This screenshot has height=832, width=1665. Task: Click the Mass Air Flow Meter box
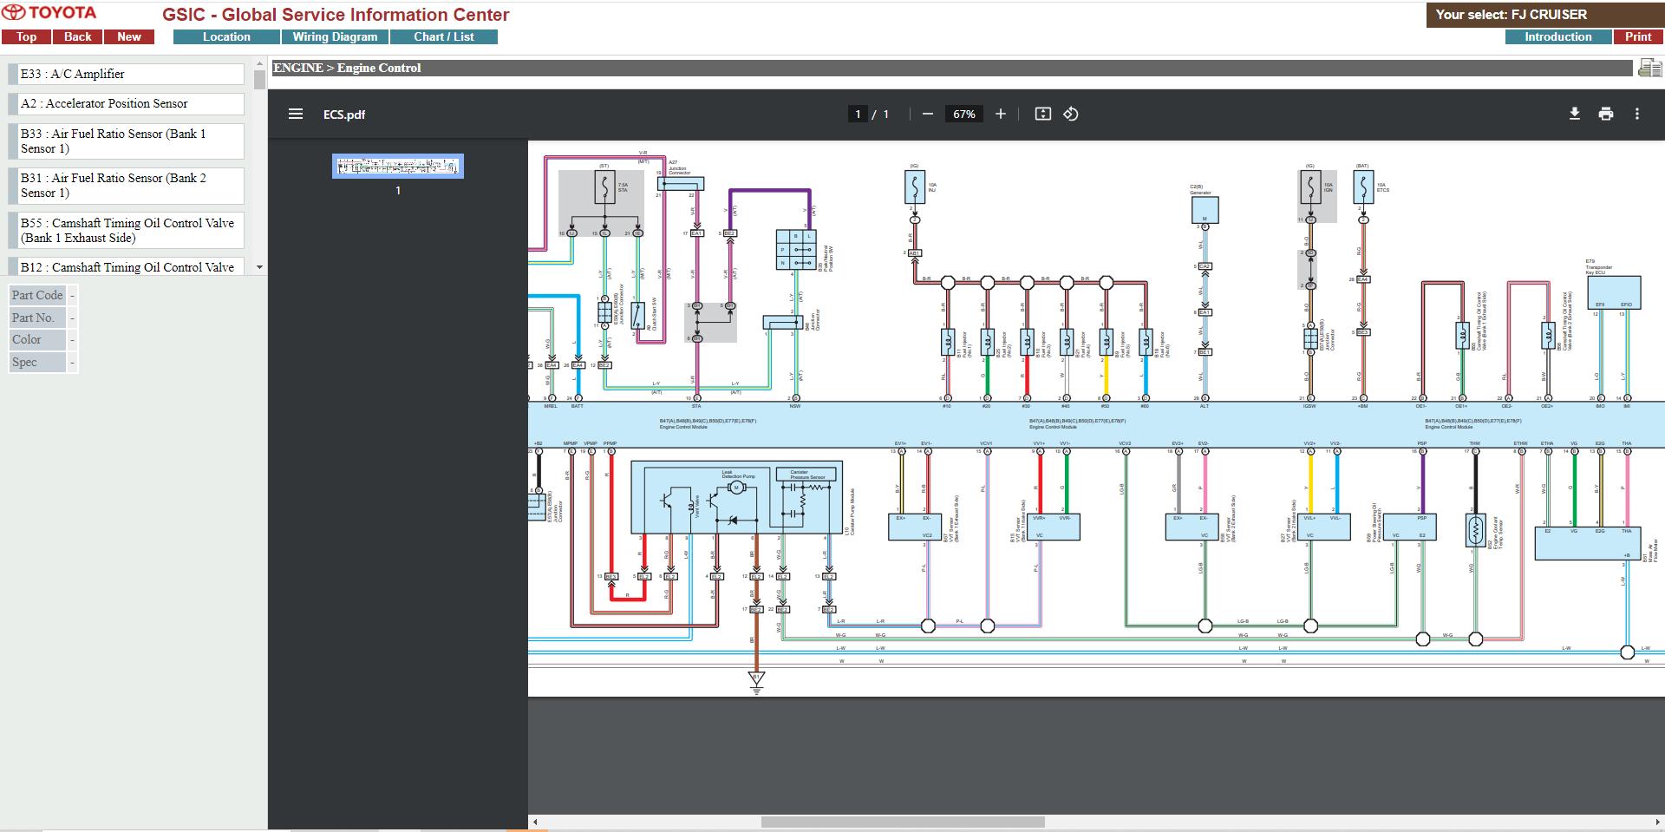(x=1588, y=544)
